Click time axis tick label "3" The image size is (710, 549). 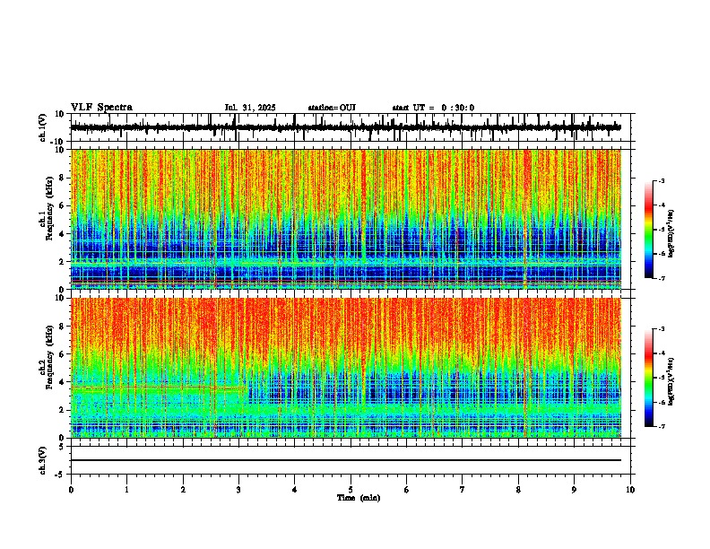(x=238, y=490)
